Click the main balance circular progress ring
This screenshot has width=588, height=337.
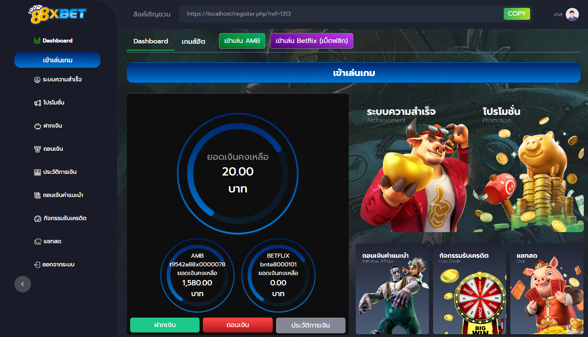(x=238, y=173)
